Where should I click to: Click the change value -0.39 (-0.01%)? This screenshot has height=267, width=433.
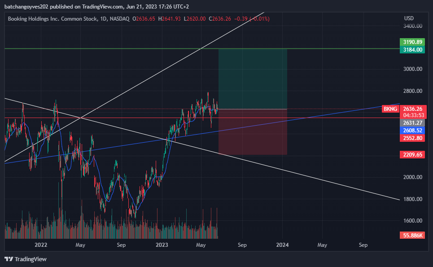click(x=252, y=19)
